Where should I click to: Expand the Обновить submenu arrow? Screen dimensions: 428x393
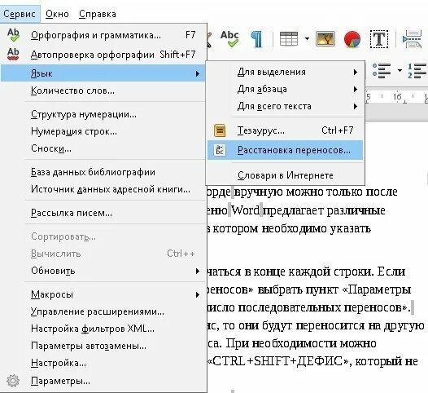click(x=198, y=271)
